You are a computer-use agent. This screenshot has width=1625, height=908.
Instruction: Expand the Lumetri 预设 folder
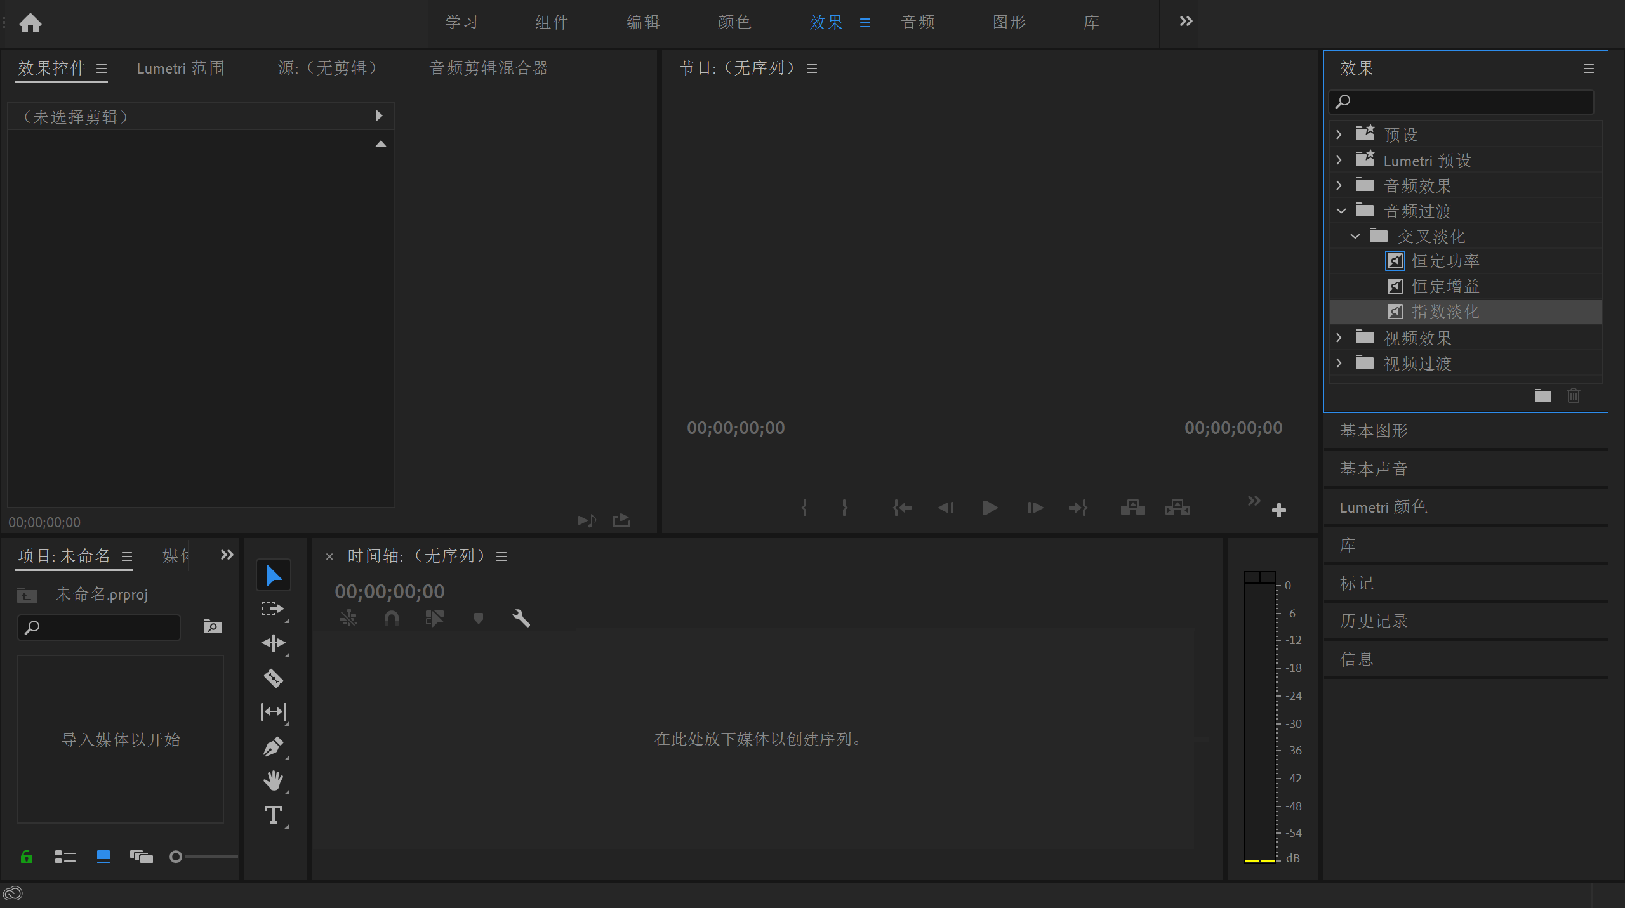click(x=1339, y=160)
